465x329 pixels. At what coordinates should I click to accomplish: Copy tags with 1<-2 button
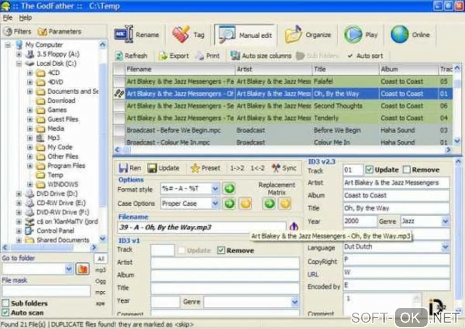coord(258,168)
